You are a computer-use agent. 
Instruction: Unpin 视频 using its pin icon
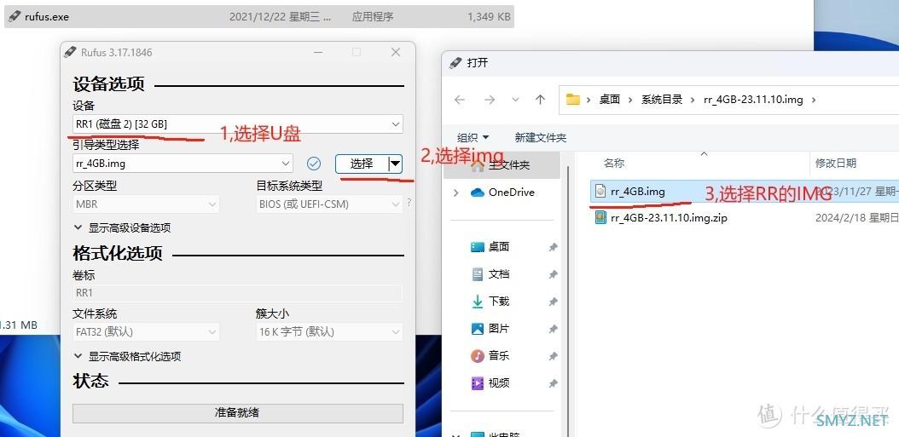tap(553, 383)
